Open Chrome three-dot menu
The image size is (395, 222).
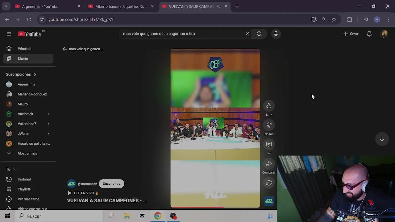click(388, 19)
